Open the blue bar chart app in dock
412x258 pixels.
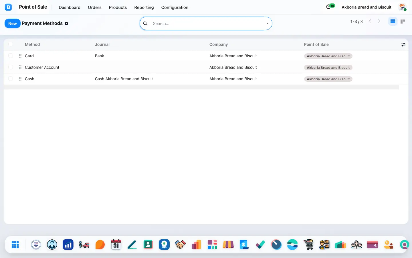tap(68, 245)
